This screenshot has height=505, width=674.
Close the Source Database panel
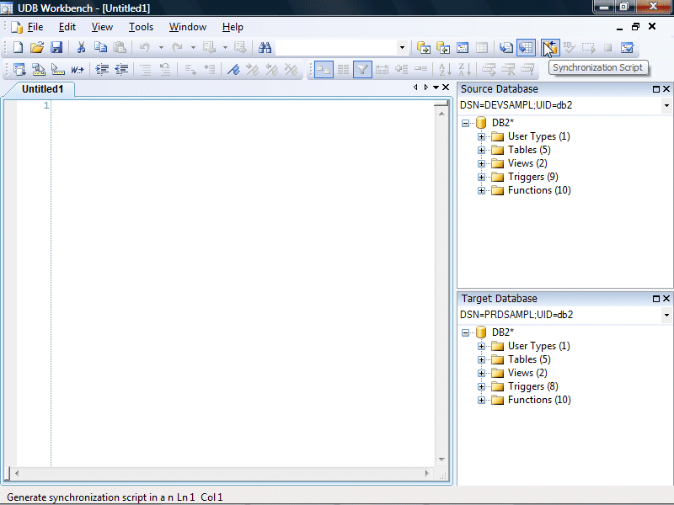tap(666, 89)
